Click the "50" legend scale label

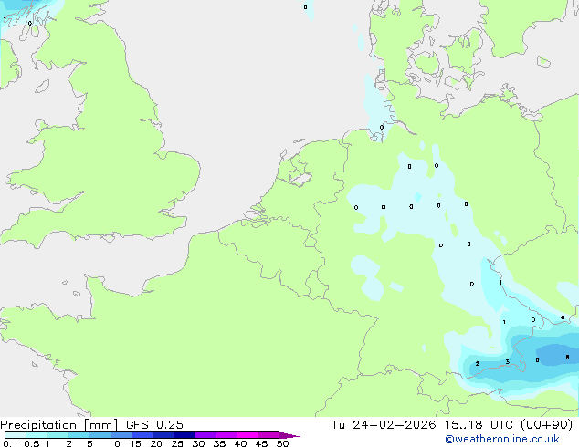[282, 443]
